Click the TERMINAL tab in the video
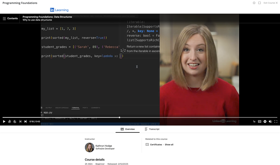 tap(75, 108)
